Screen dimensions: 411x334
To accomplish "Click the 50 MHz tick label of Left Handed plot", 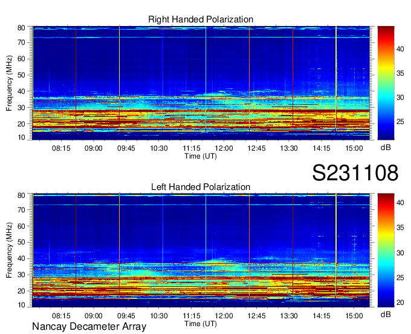I will click(21, 242).
